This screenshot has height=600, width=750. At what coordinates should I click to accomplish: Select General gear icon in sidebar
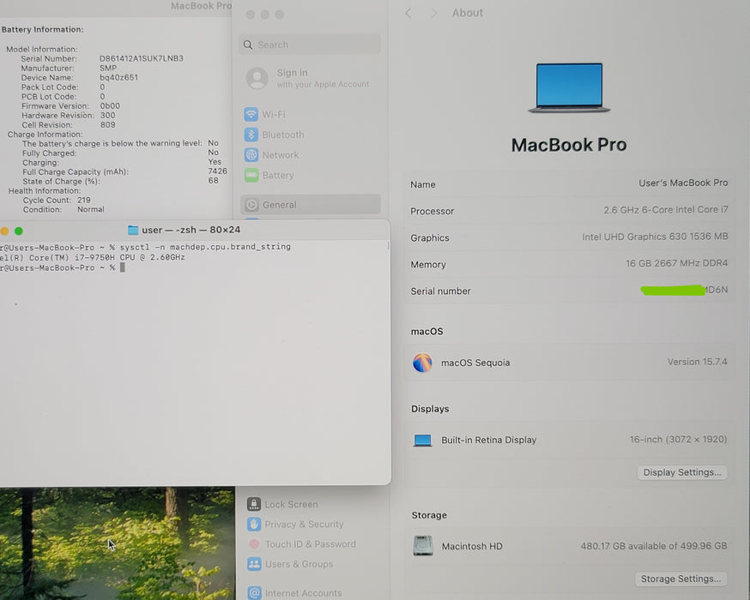coord(252,205)
